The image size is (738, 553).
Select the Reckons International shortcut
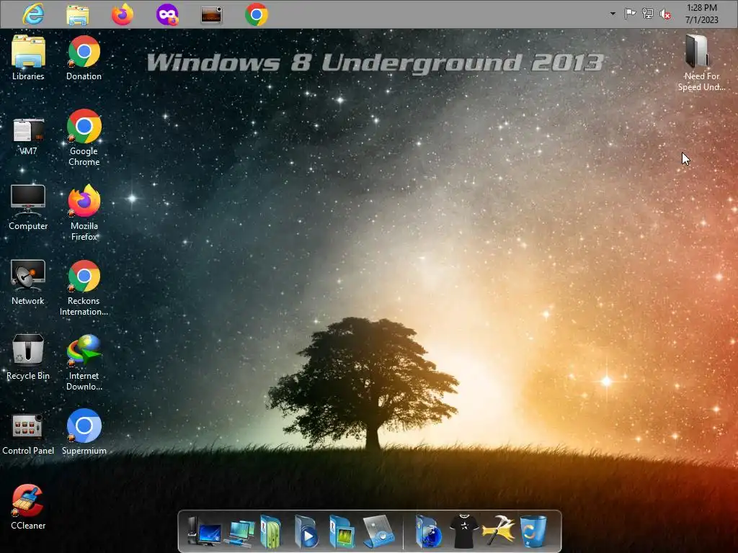tap(84, 287)
